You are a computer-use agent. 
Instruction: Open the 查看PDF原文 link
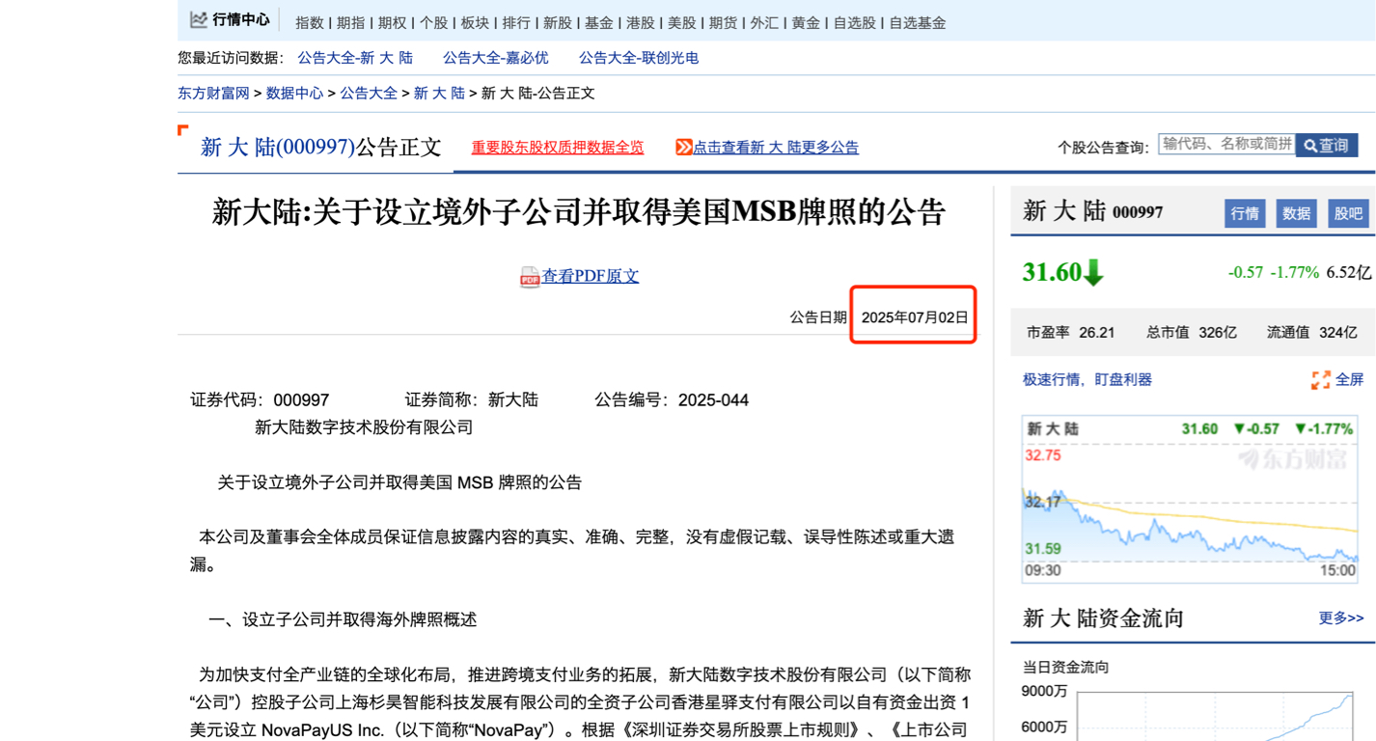pos(591,276)
